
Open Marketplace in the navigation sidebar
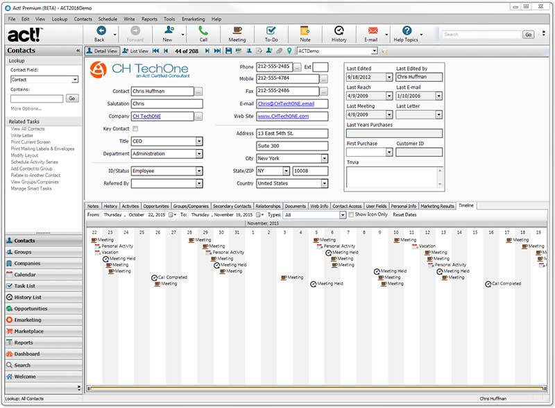click(x=44, y=331)
